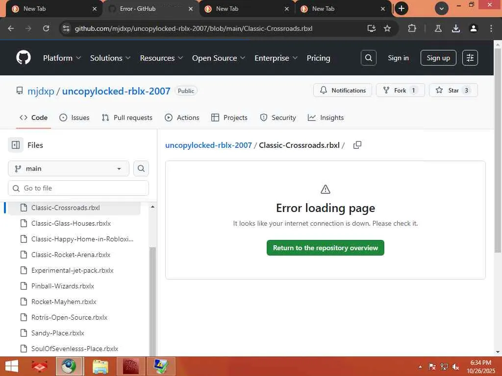Collapse the file tree side panel icon
The image size is (502, 376).
(x=16, y=145)
